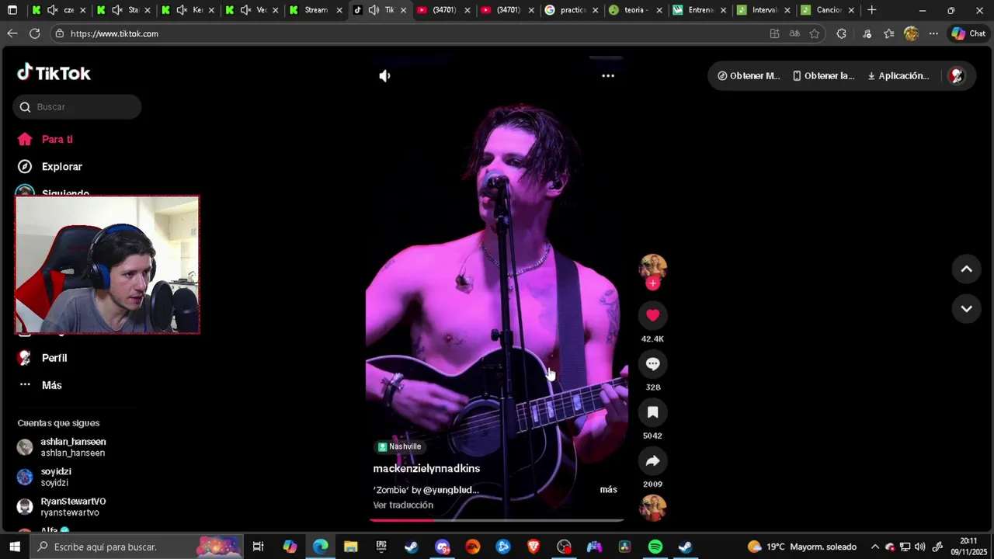
Task: Open browser tab actions menu icon
Action: click(x=12, y=10)
